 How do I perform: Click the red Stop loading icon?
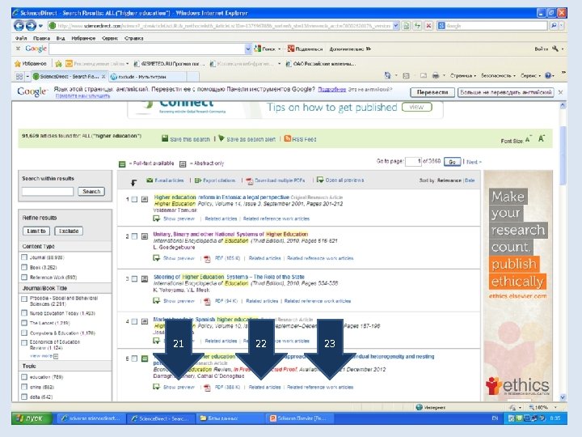tap(428, 26)
